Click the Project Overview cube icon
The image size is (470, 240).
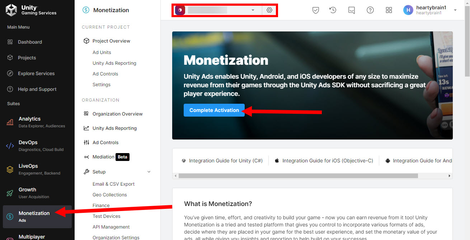coord(86,41)
